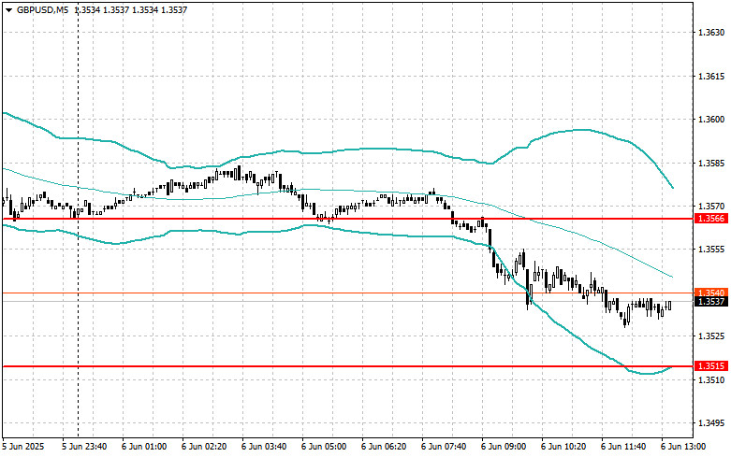Viewport: 731px width, 457px height.
Task: Select the current price label 1.3537
Action: (711, 302)
